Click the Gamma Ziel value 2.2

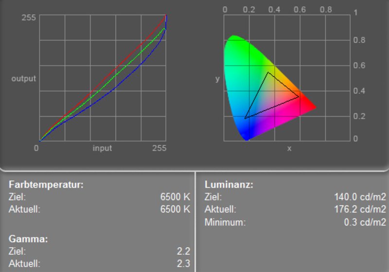coord(184,251)
